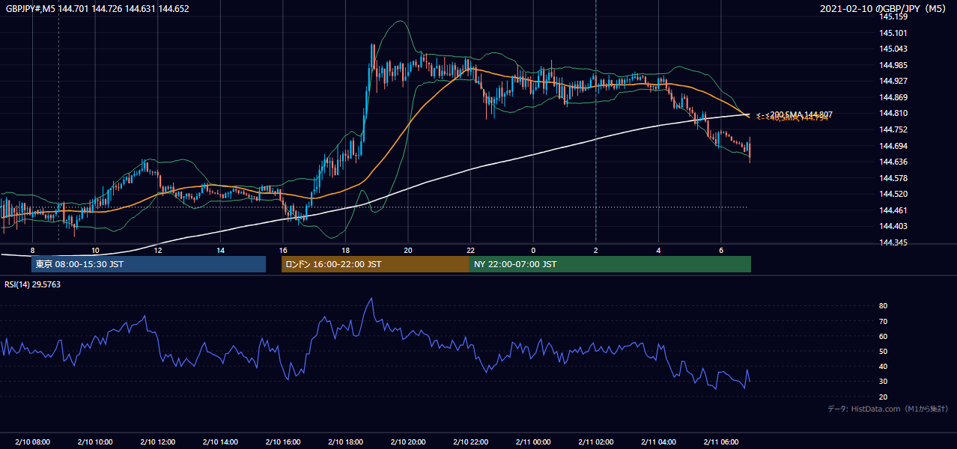This screenshot has width=957, height=449.
Task: Click RSI axis level 80
Action: click(x=883, y=306)
